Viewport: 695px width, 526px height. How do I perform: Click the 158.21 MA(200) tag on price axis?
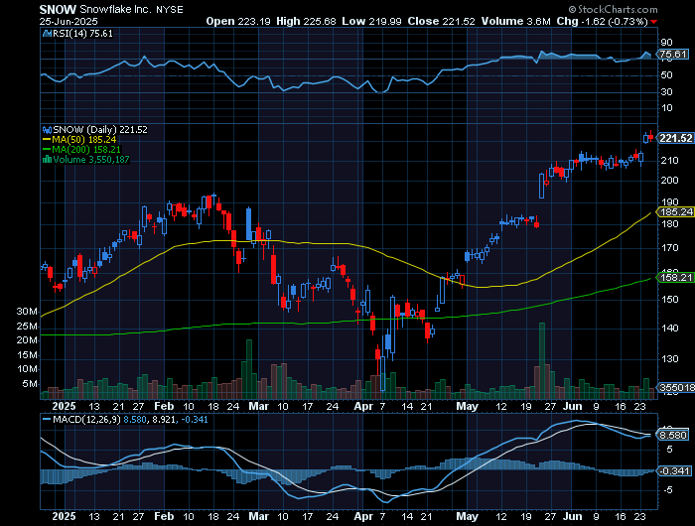(x=676, y=278)
